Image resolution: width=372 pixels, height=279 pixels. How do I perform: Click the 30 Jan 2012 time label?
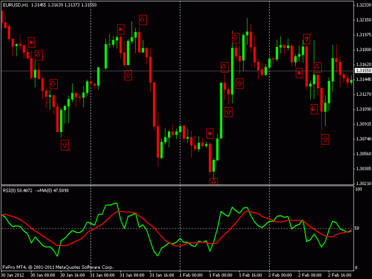tap(12, 275)
